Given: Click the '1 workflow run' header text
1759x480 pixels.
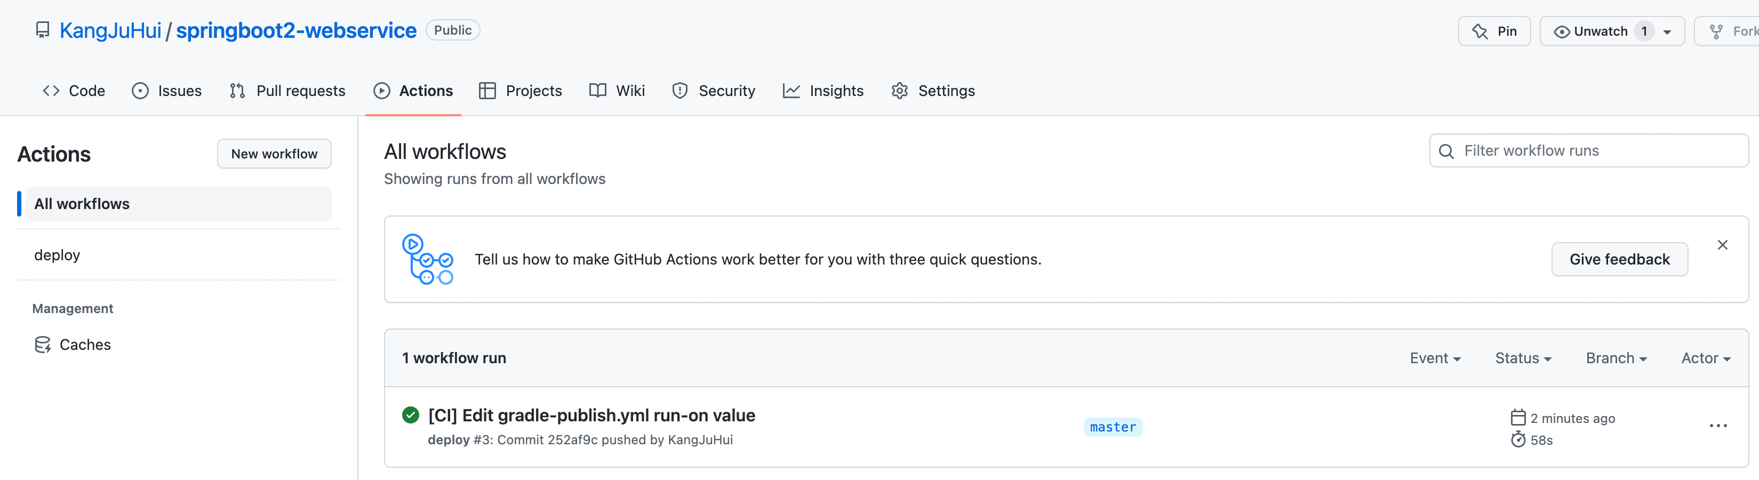Looking at the screenshot, I should pyautogui.click(x=454, y=358).
